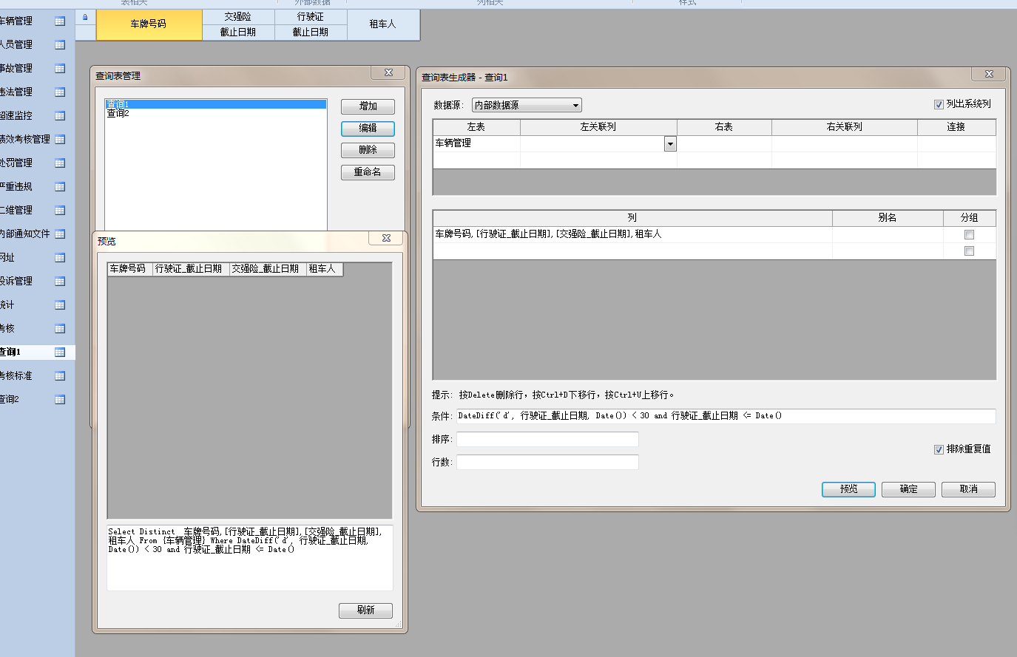
Task: Click the table icon beside 车辆管理
Action: click(60, 21)
